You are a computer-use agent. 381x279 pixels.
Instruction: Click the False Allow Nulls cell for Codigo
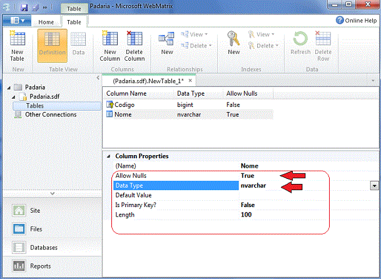click(x=233, y=104)
